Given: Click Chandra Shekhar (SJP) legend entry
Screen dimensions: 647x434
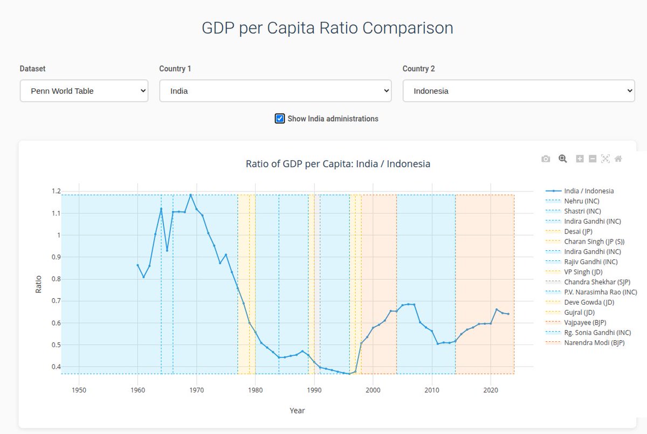Looking at the screenshot, I should pos(597,282).
